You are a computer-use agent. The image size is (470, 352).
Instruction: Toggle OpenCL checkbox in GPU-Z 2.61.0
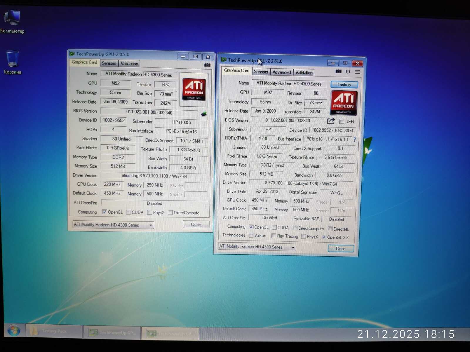point(251,227)
